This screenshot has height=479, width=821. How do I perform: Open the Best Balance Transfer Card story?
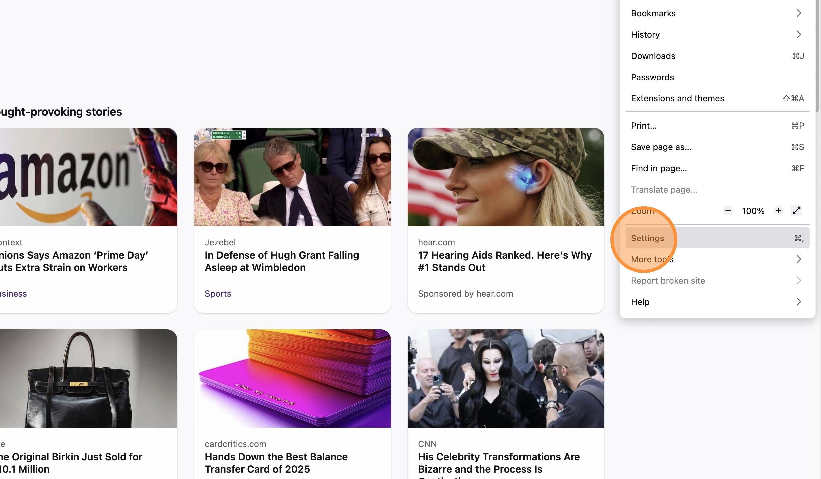[276, 463]
